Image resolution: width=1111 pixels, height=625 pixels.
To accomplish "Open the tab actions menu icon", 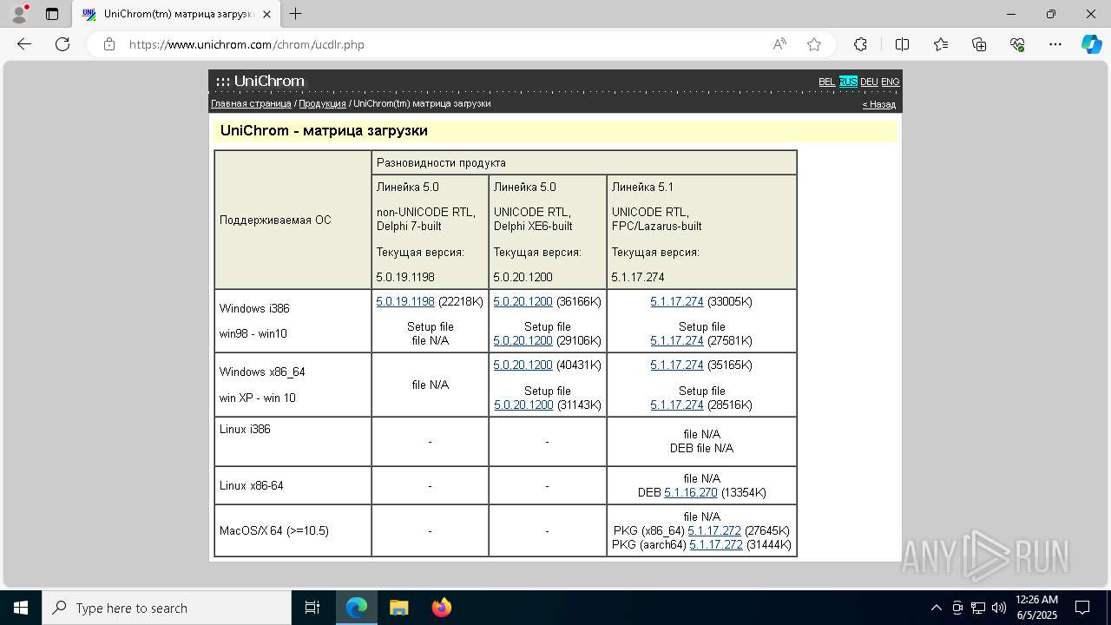I will tap(52, 14).
